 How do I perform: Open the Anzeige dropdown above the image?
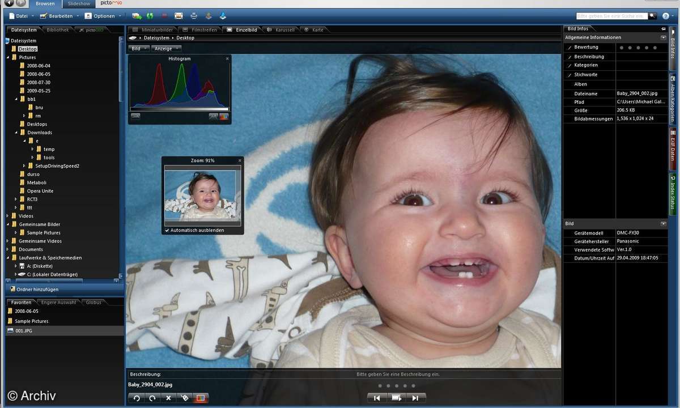tap(166, 49)
